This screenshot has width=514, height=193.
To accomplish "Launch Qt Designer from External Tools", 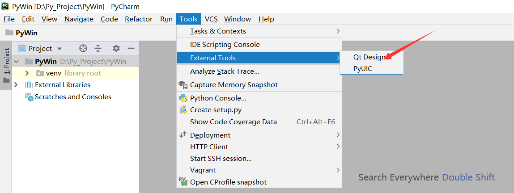I will [371, 57].
